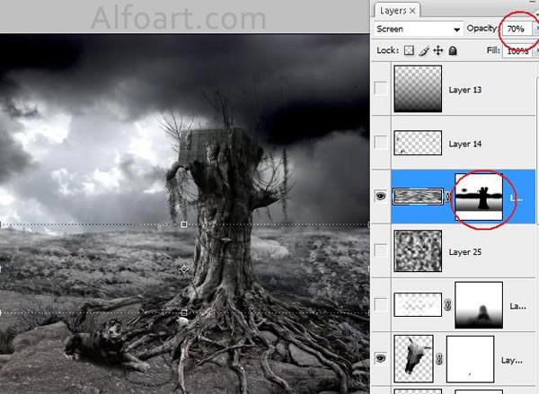Screen dimensions: 539x394
Task: Enable lock transparent pixels
Action: coord(409,50)
